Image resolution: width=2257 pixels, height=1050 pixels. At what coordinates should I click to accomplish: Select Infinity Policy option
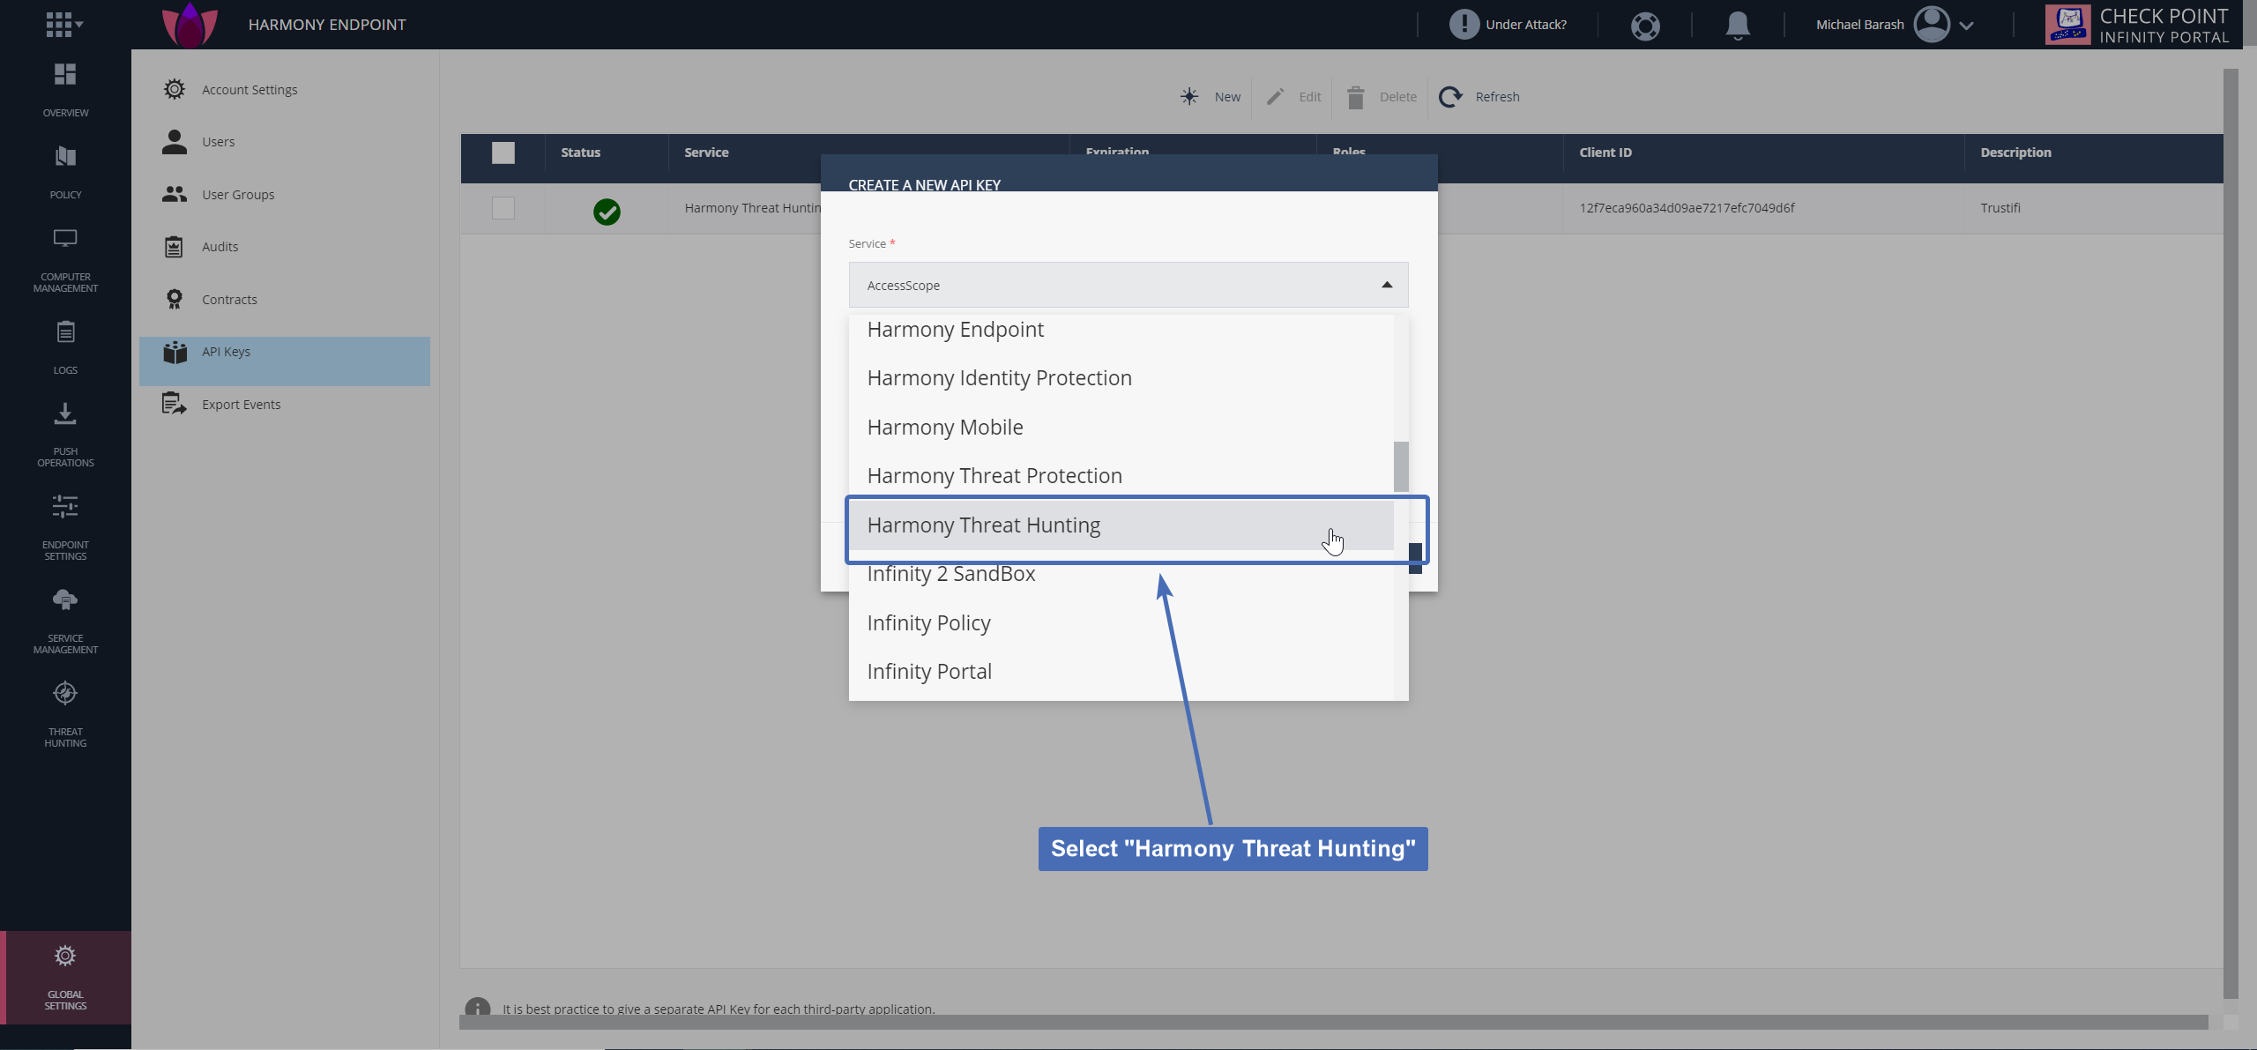(1121, 623)
